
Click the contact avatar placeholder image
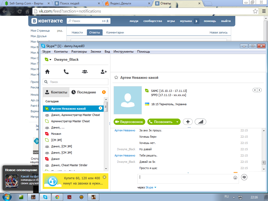128,100
